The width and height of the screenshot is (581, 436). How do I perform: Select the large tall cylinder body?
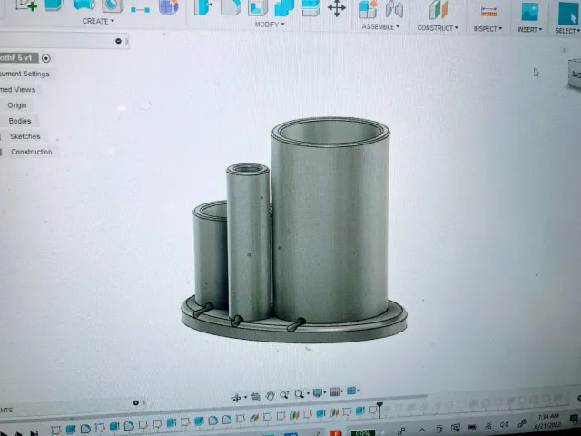pyautogui.click(x=330, y=223)
